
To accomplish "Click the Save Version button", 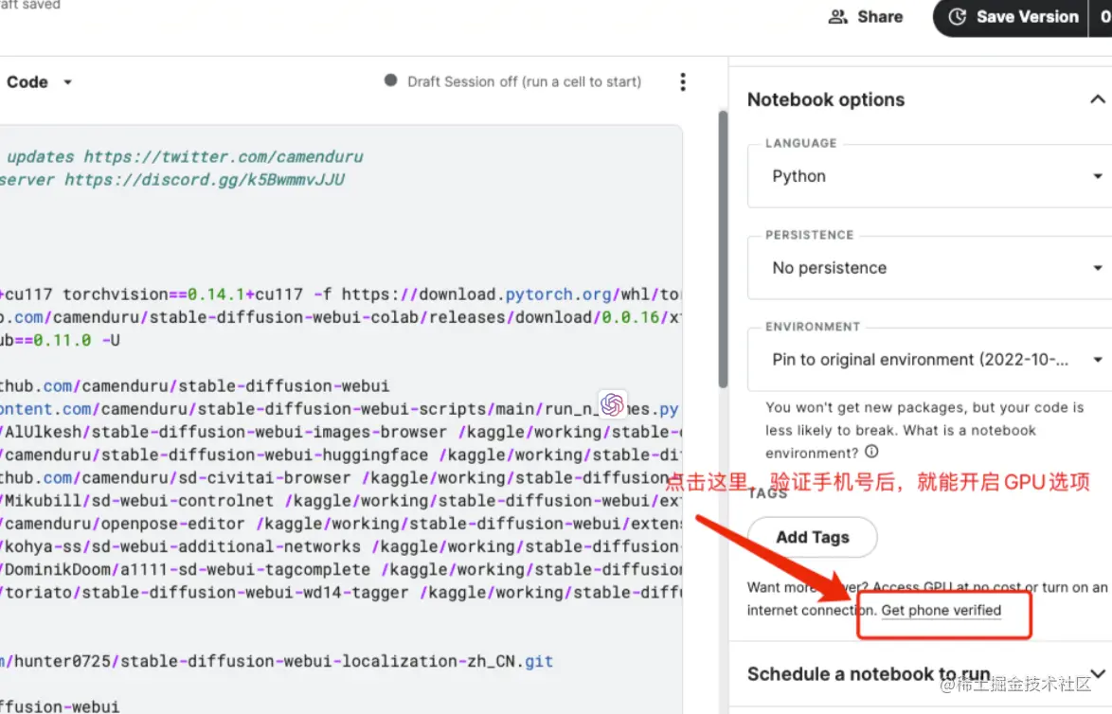I will coord(1012,16).
